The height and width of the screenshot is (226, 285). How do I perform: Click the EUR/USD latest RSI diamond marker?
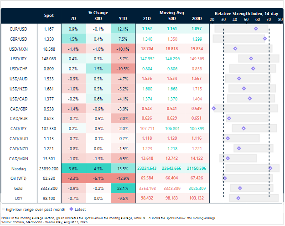[256, 29]
